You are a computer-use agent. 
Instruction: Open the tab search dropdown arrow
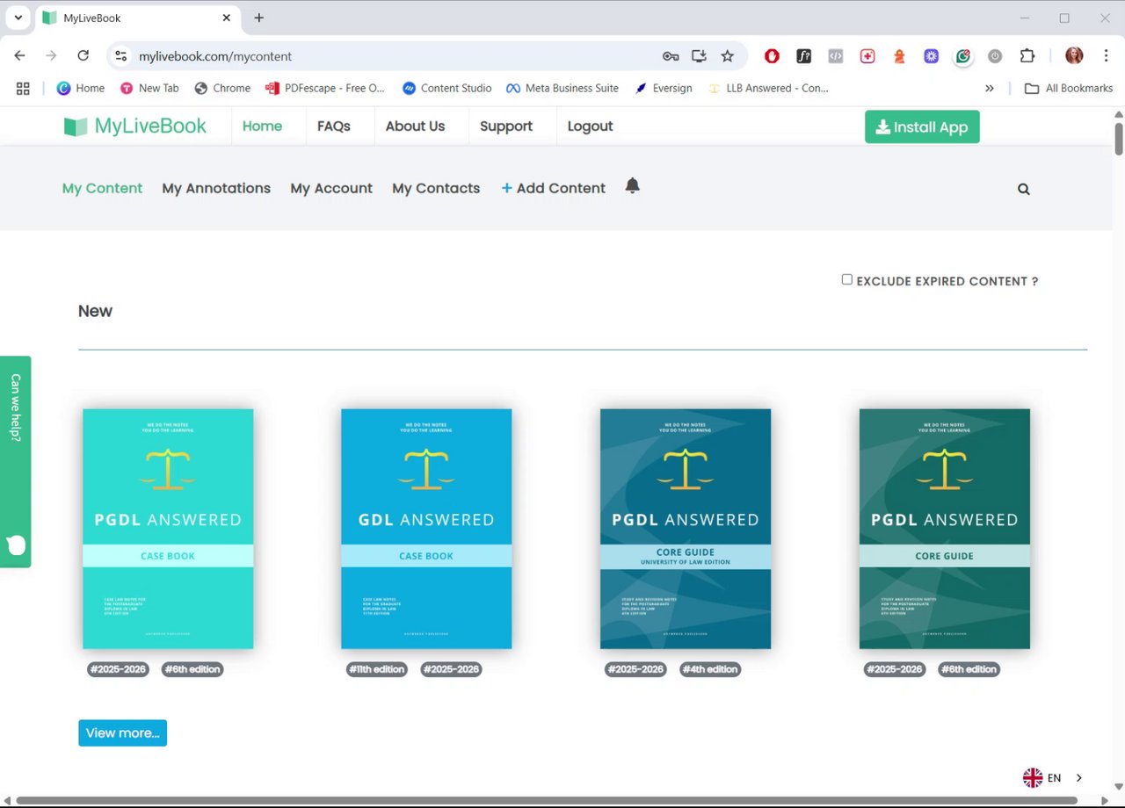click(18, 18)
